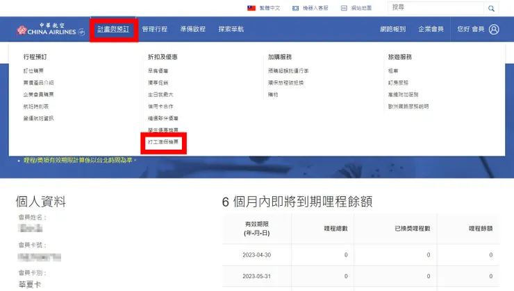
Task: Select 高鐵附加服務 under 旅遊服務
Action: [x=403, y=94]
